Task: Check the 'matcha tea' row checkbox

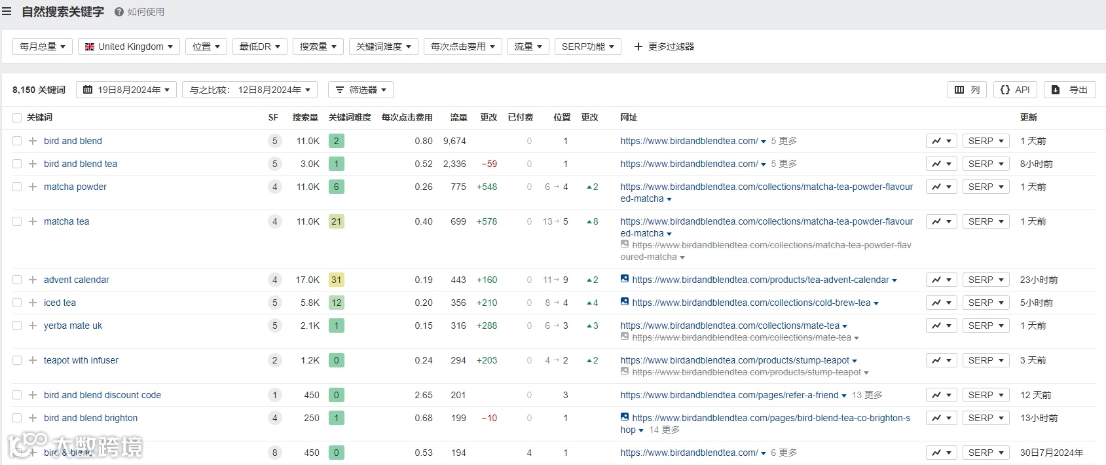Action: [x=17, y=221]
